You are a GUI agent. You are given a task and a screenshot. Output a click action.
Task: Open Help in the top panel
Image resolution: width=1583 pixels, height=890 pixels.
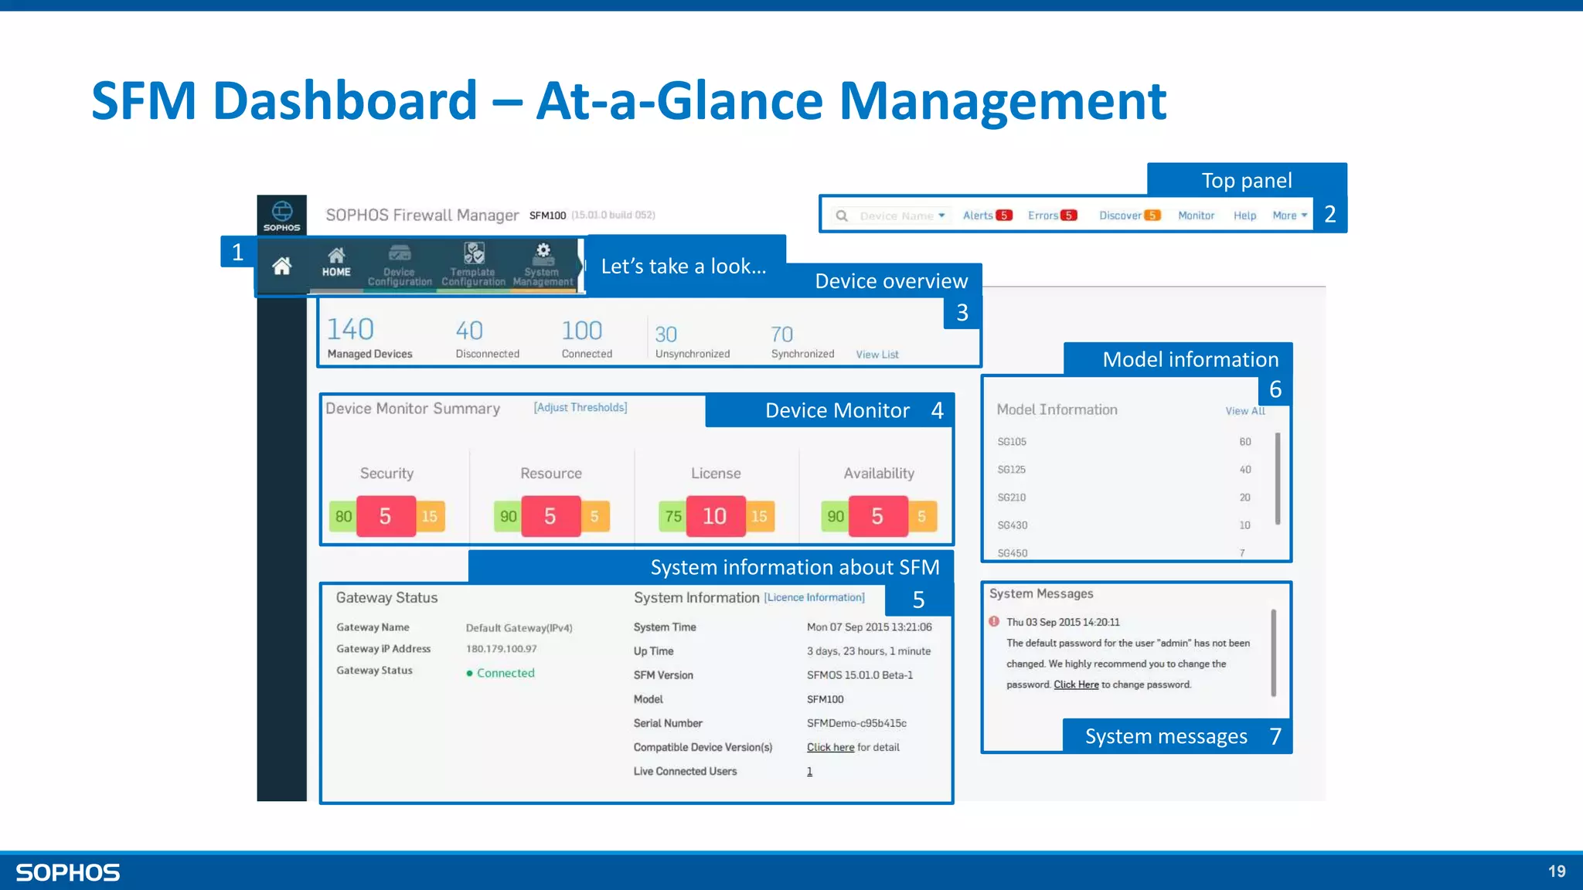tap(1244, 216)
